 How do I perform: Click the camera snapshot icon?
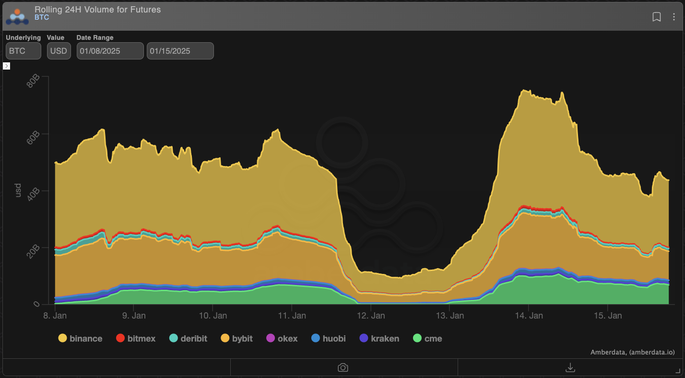coord(343,367)
